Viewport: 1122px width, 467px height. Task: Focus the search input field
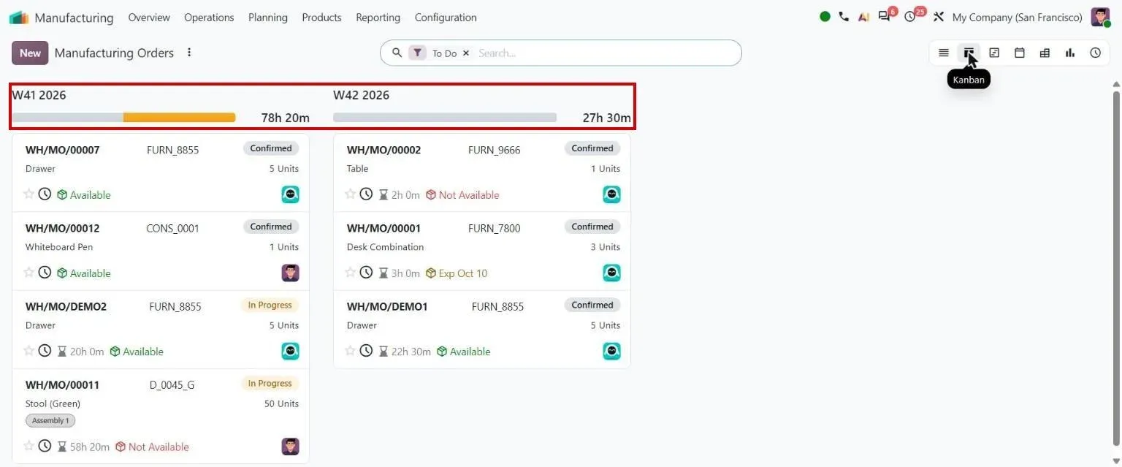click(x=605, y=53)
